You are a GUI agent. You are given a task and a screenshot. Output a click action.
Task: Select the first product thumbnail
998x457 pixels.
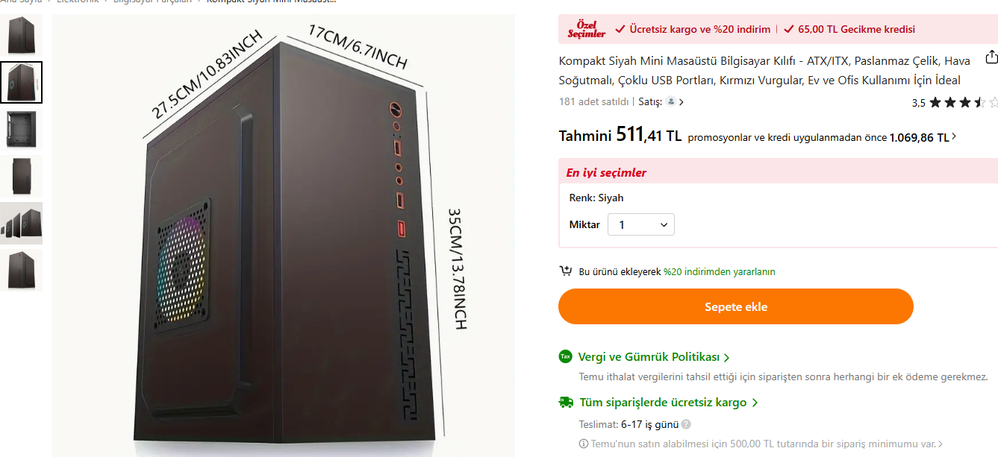tap(21, 35)
